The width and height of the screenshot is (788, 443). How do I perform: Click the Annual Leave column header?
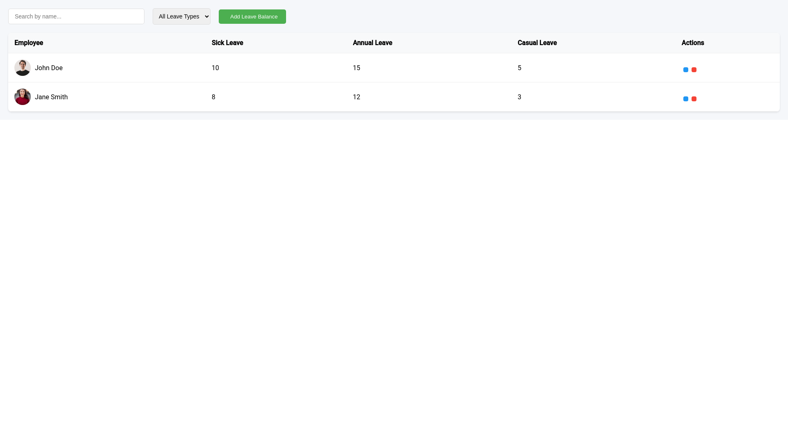point(372,43)
